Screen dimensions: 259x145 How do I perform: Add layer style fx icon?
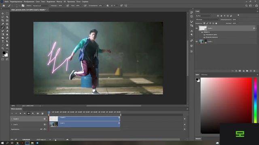236,71
